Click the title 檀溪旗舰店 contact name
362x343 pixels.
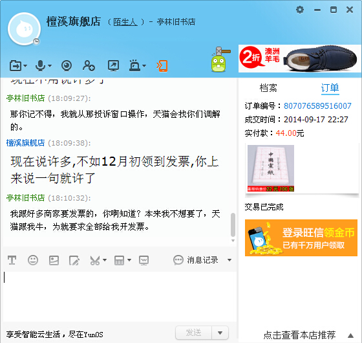click(74, 21)
